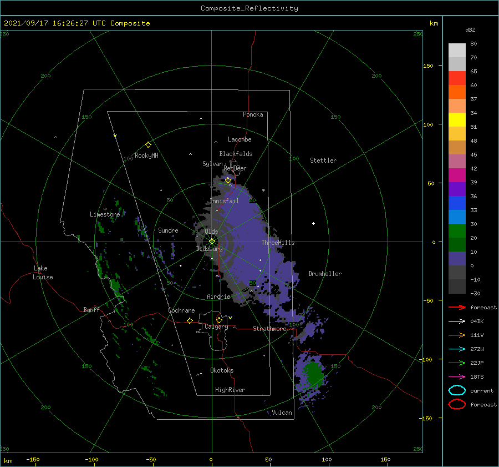Select the bright green 20–30 dBZ swatch

click(x=457, y=231)
